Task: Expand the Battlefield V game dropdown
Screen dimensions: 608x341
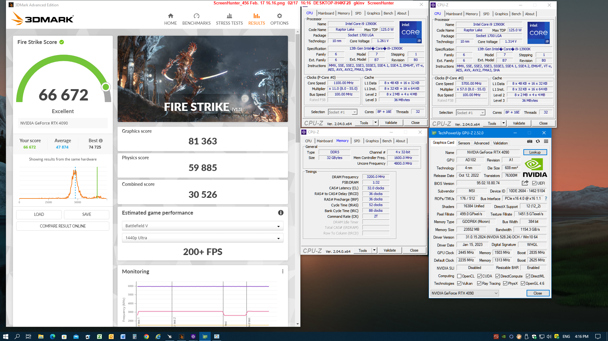Action: (202, 226)
